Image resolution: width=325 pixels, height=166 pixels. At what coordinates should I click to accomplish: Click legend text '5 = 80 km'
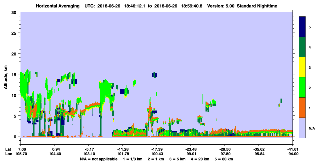click(224, 159)
